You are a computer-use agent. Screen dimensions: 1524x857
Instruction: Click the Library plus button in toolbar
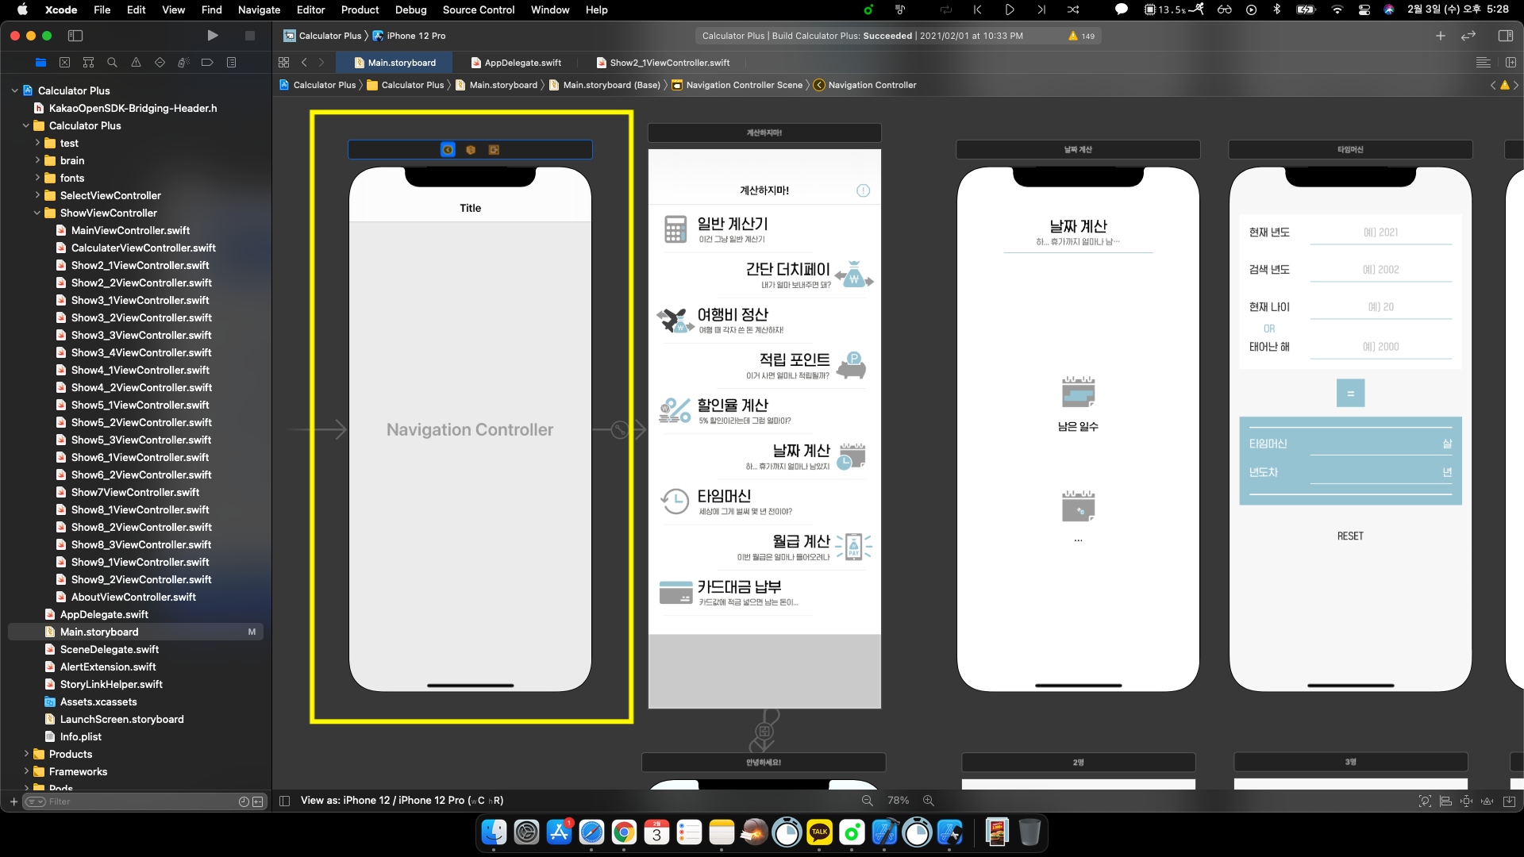pos(1440,36)
